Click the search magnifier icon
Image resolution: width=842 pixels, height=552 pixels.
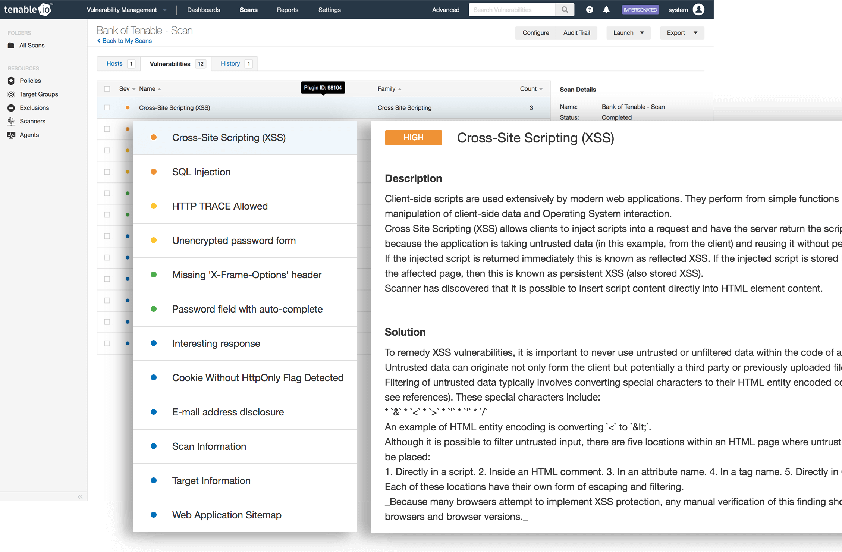pos(565,10)
